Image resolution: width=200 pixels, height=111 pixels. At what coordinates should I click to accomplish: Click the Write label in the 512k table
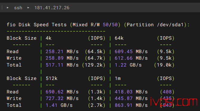(14, 98)
